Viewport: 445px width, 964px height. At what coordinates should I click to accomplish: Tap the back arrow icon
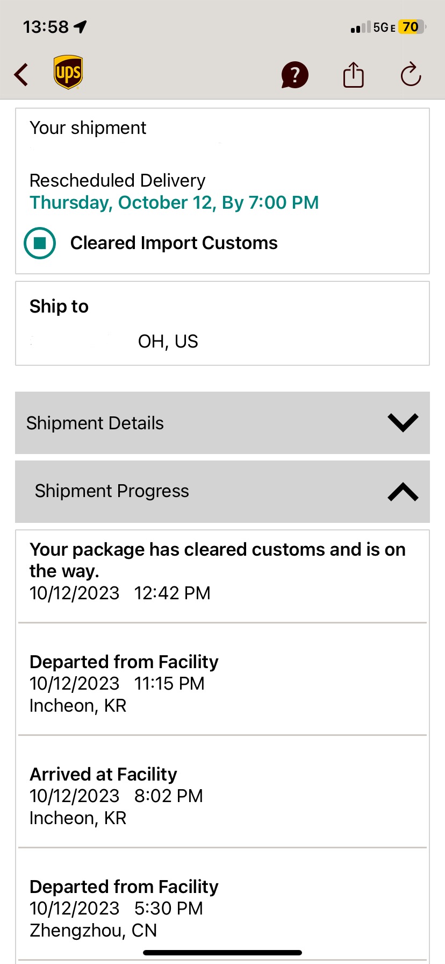click(21, 74)
